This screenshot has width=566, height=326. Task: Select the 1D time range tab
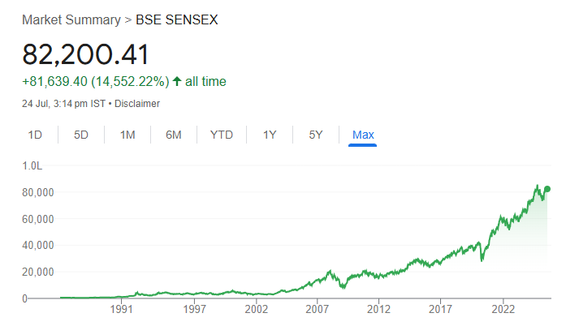click(x=35, y=135)
